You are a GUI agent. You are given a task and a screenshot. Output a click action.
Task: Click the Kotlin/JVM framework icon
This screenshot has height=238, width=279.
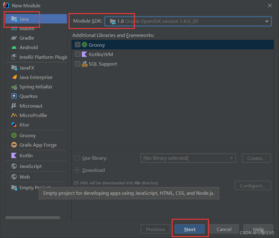(84, 54)
